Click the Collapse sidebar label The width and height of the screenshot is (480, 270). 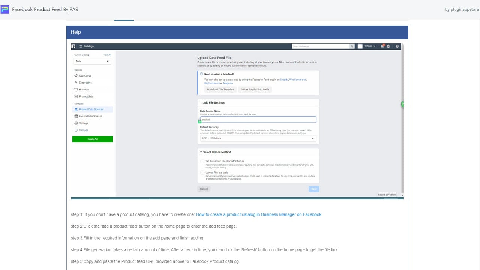tap(84, 130)
